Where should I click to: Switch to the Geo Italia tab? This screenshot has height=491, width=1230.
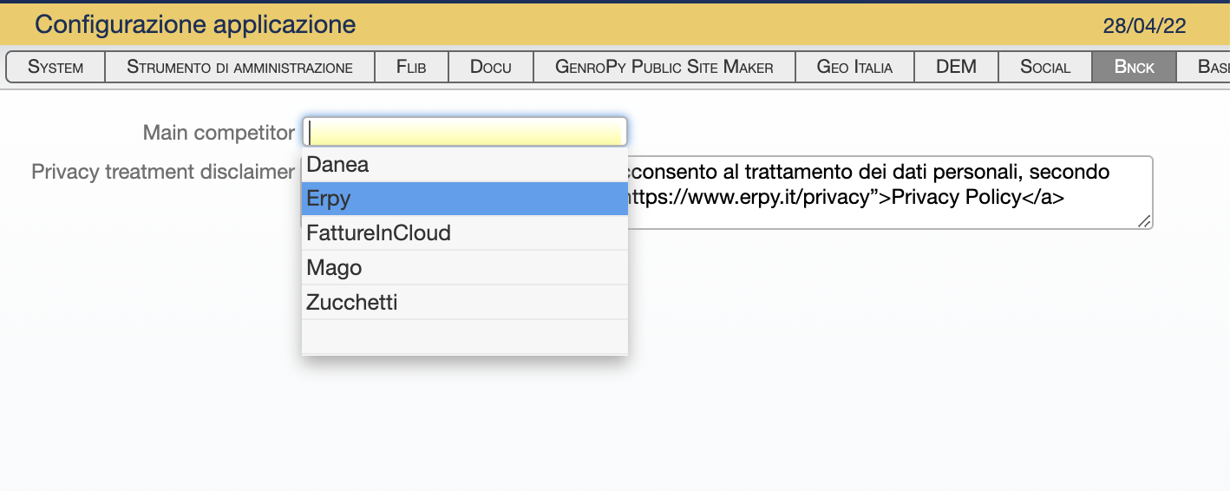click(854, 67)
